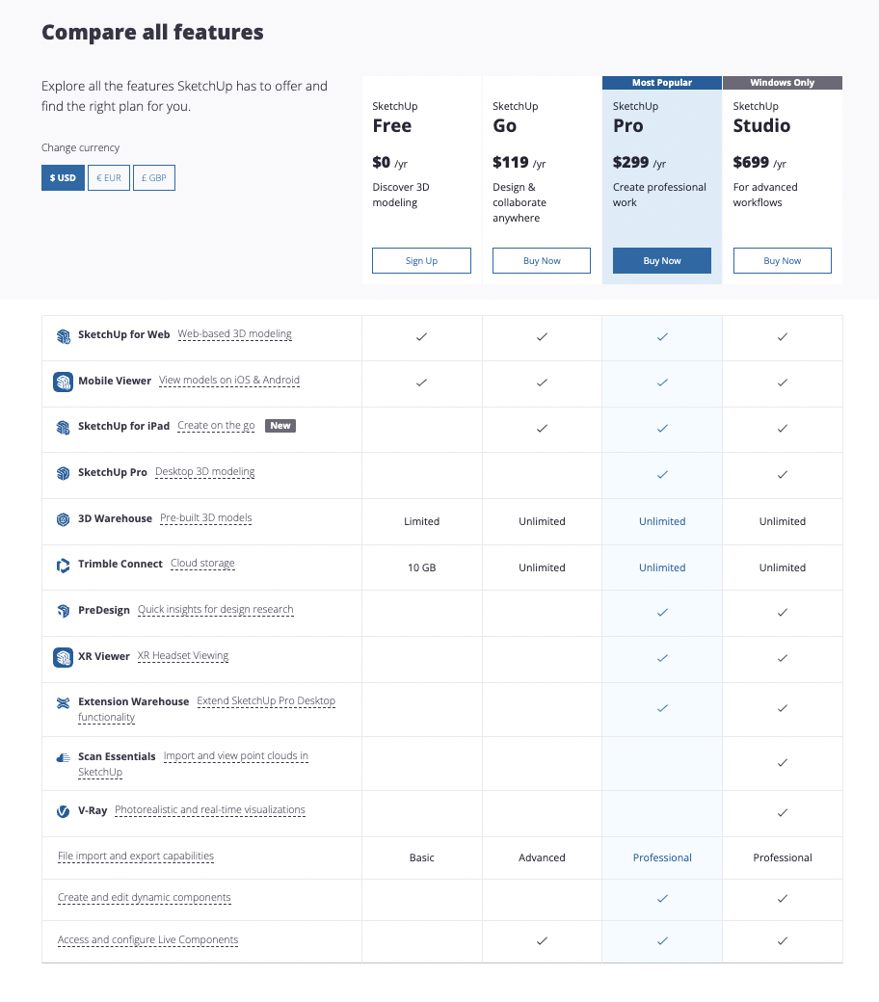Open the 'Web-based 3D modeling' description link
This screenshot has height=1002, width=879.
click(x=234, y=334)
